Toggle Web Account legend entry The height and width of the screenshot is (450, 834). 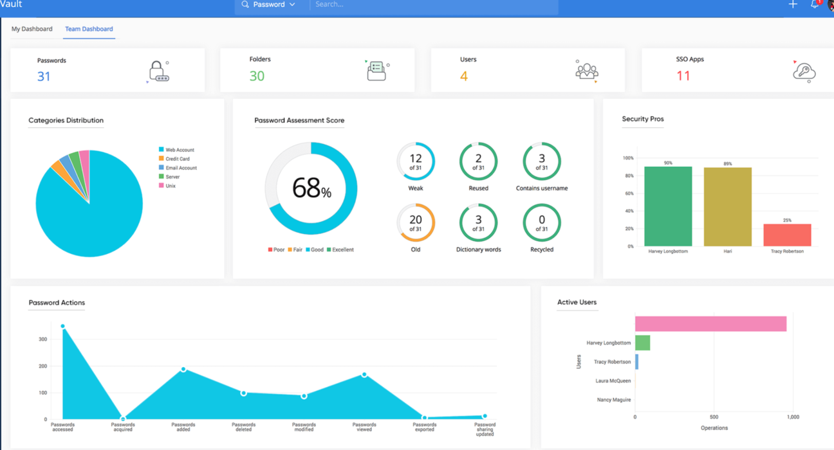(180, 150)
